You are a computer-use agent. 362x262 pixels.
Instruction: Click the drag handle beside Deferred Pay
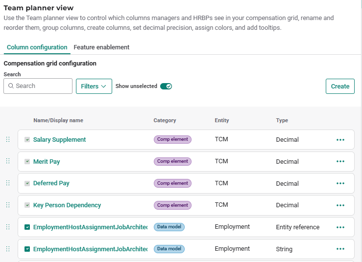pyautogui.click(x=8, y=183)
